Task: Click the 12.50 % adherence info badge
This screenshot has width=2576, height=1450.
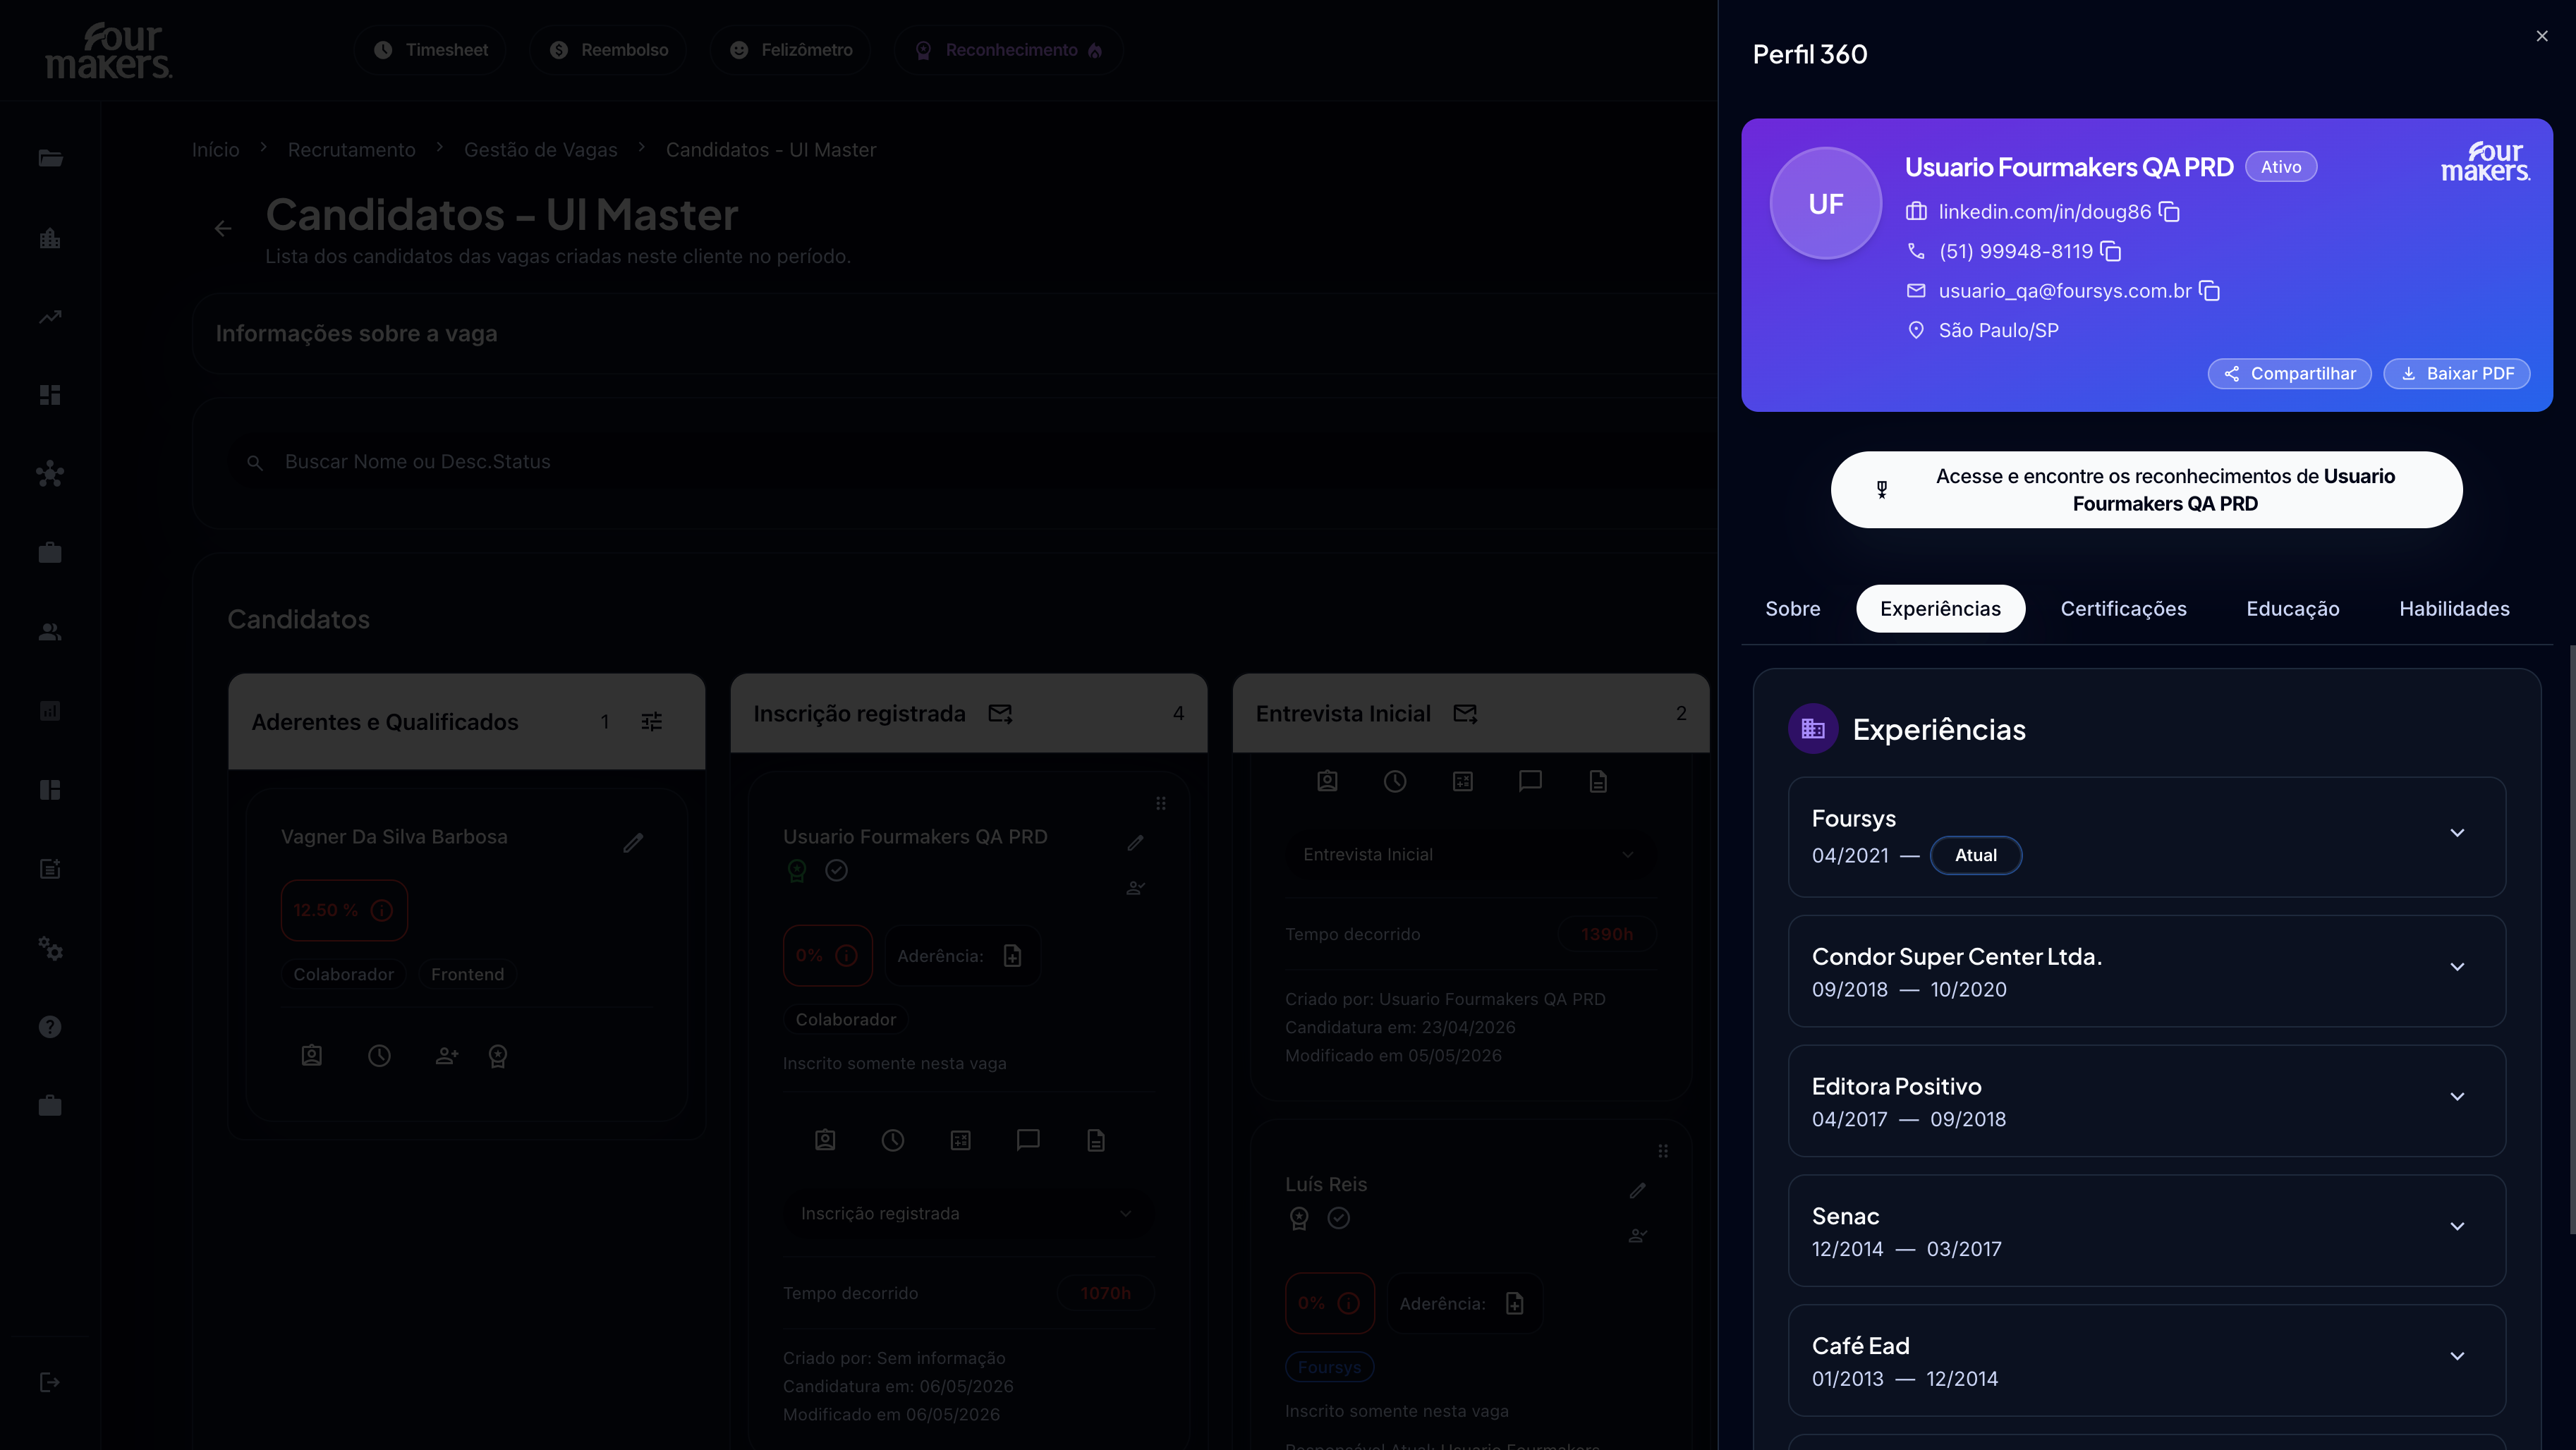Action: tap(344, 910)
